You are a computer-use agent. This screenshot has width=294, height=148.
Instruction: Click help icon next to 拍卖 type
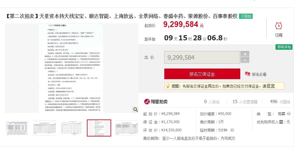[x=289, y=113]
